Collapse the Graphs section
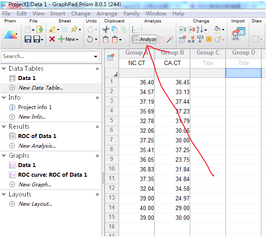 tap(4, 156)
